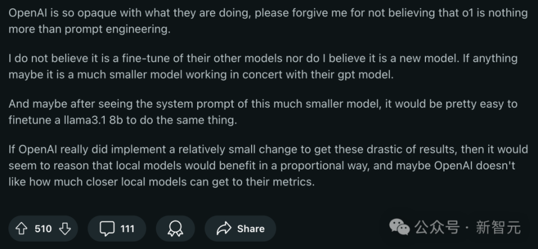
Task: Click the paragraph starting 'I do not believe'
Action: coord(263,66)
